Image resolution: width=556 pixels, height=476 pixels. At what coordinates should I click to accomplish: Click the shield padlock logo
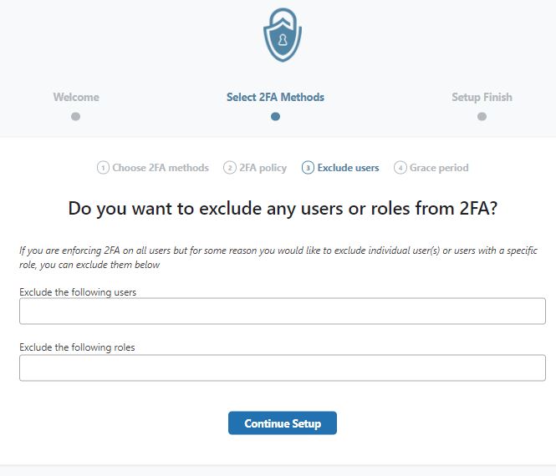(x=283, y=35)
